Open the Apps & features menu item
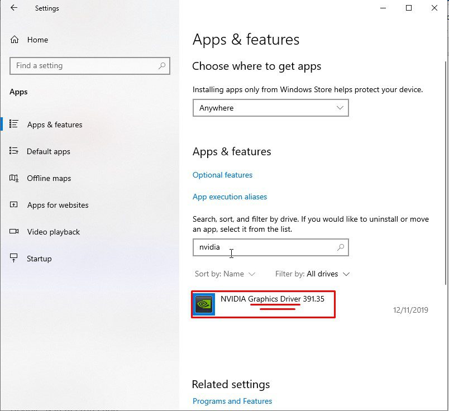Screen dimensions: 449x411 click(x=55, y=125)
